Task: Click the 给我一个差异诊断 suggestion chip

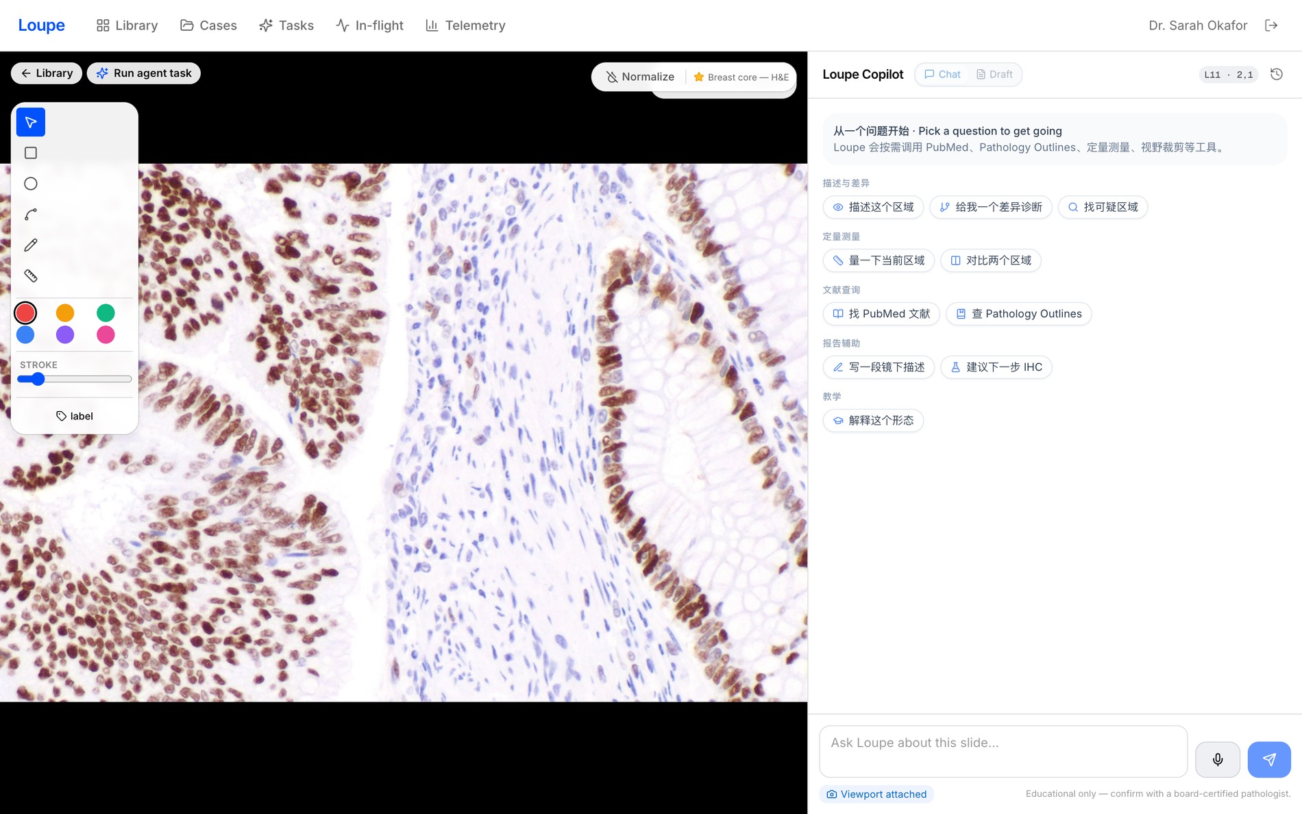Action: pyautogui.click(x=991, y=207)
